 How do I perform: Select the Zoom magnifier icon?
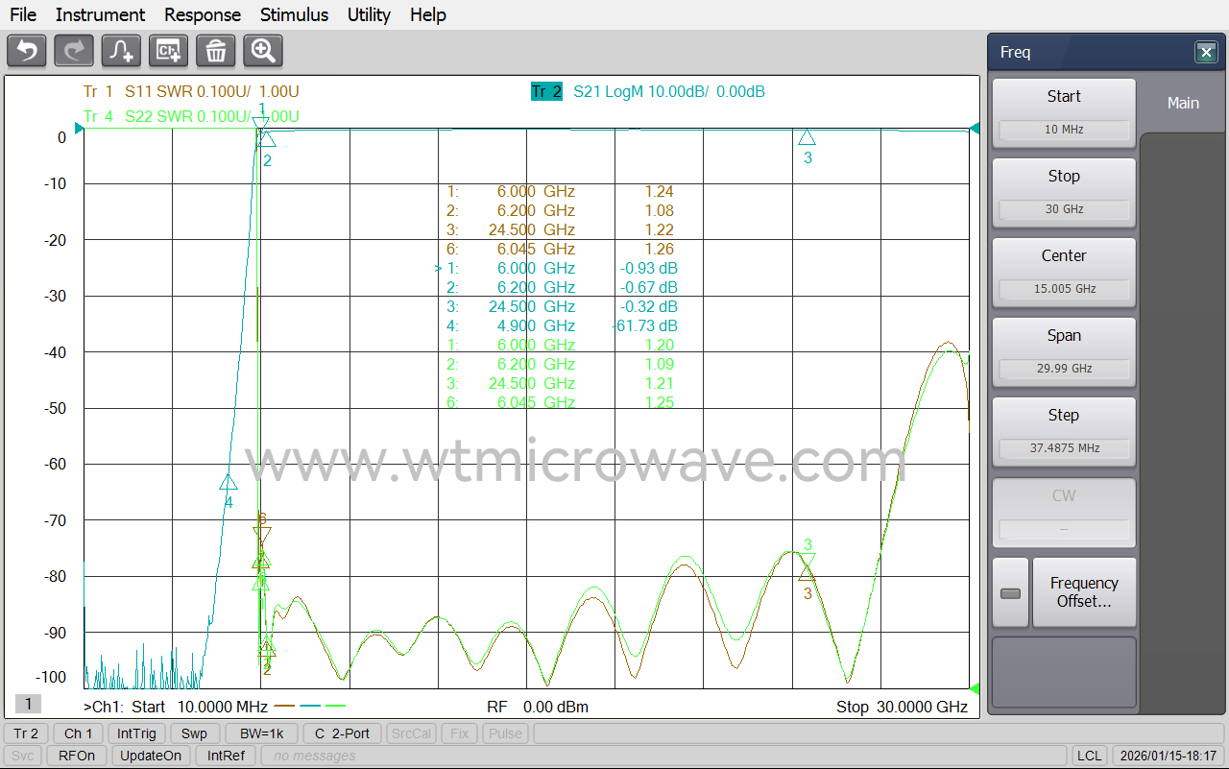[x=262, y=50]
